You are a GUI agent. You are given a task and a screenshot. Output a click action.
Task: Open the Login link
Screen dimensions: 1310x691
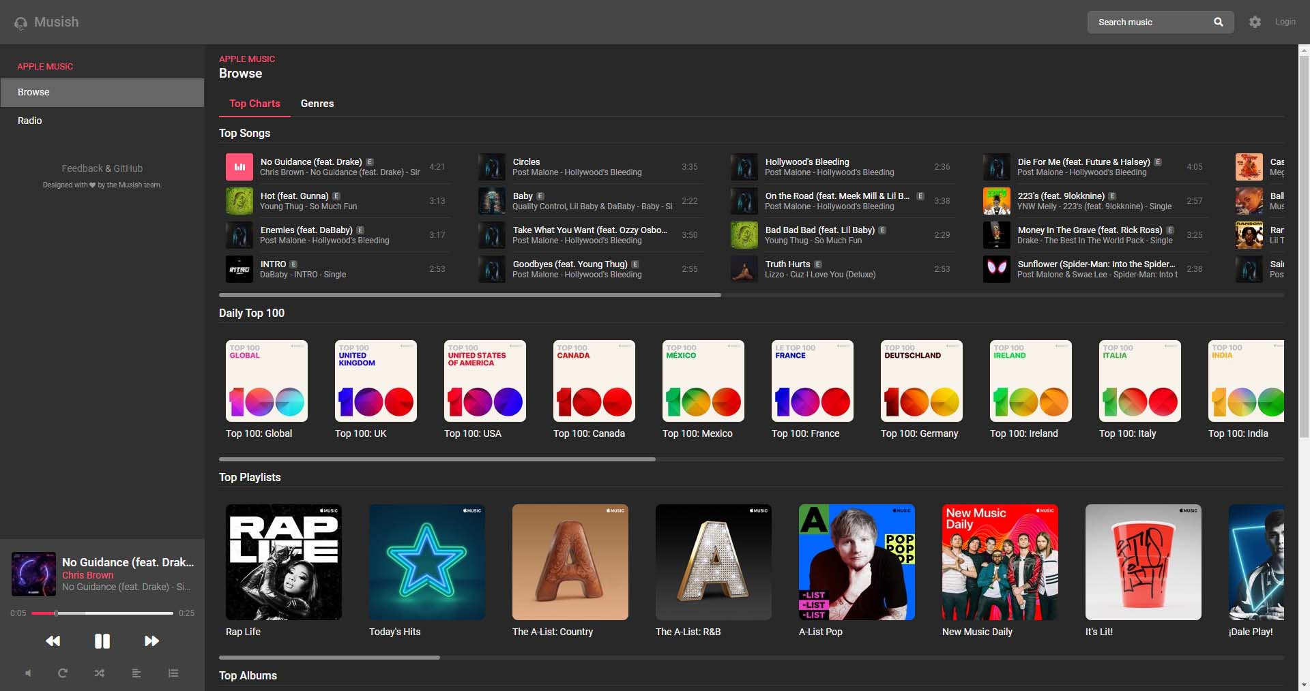[1285, 22]
